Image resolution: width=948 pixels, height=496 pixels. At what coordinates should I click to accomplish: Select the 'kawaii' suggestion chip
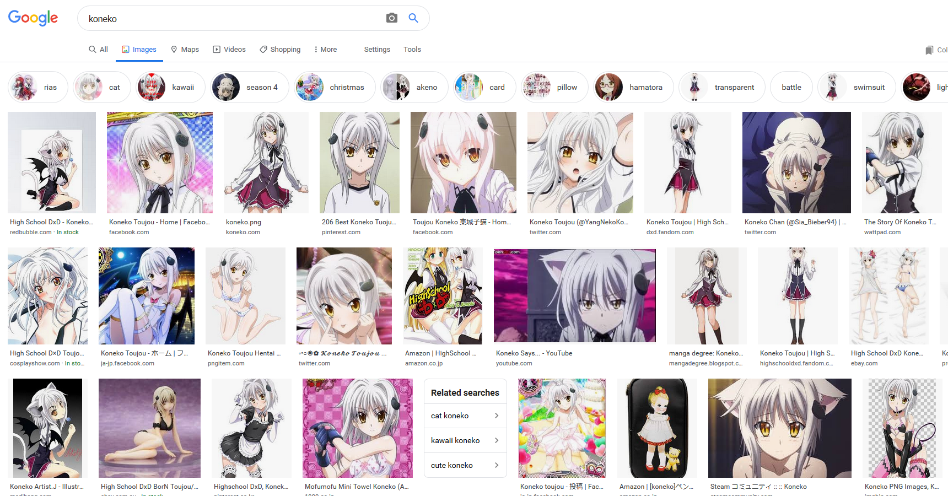(x=170, y=87)
